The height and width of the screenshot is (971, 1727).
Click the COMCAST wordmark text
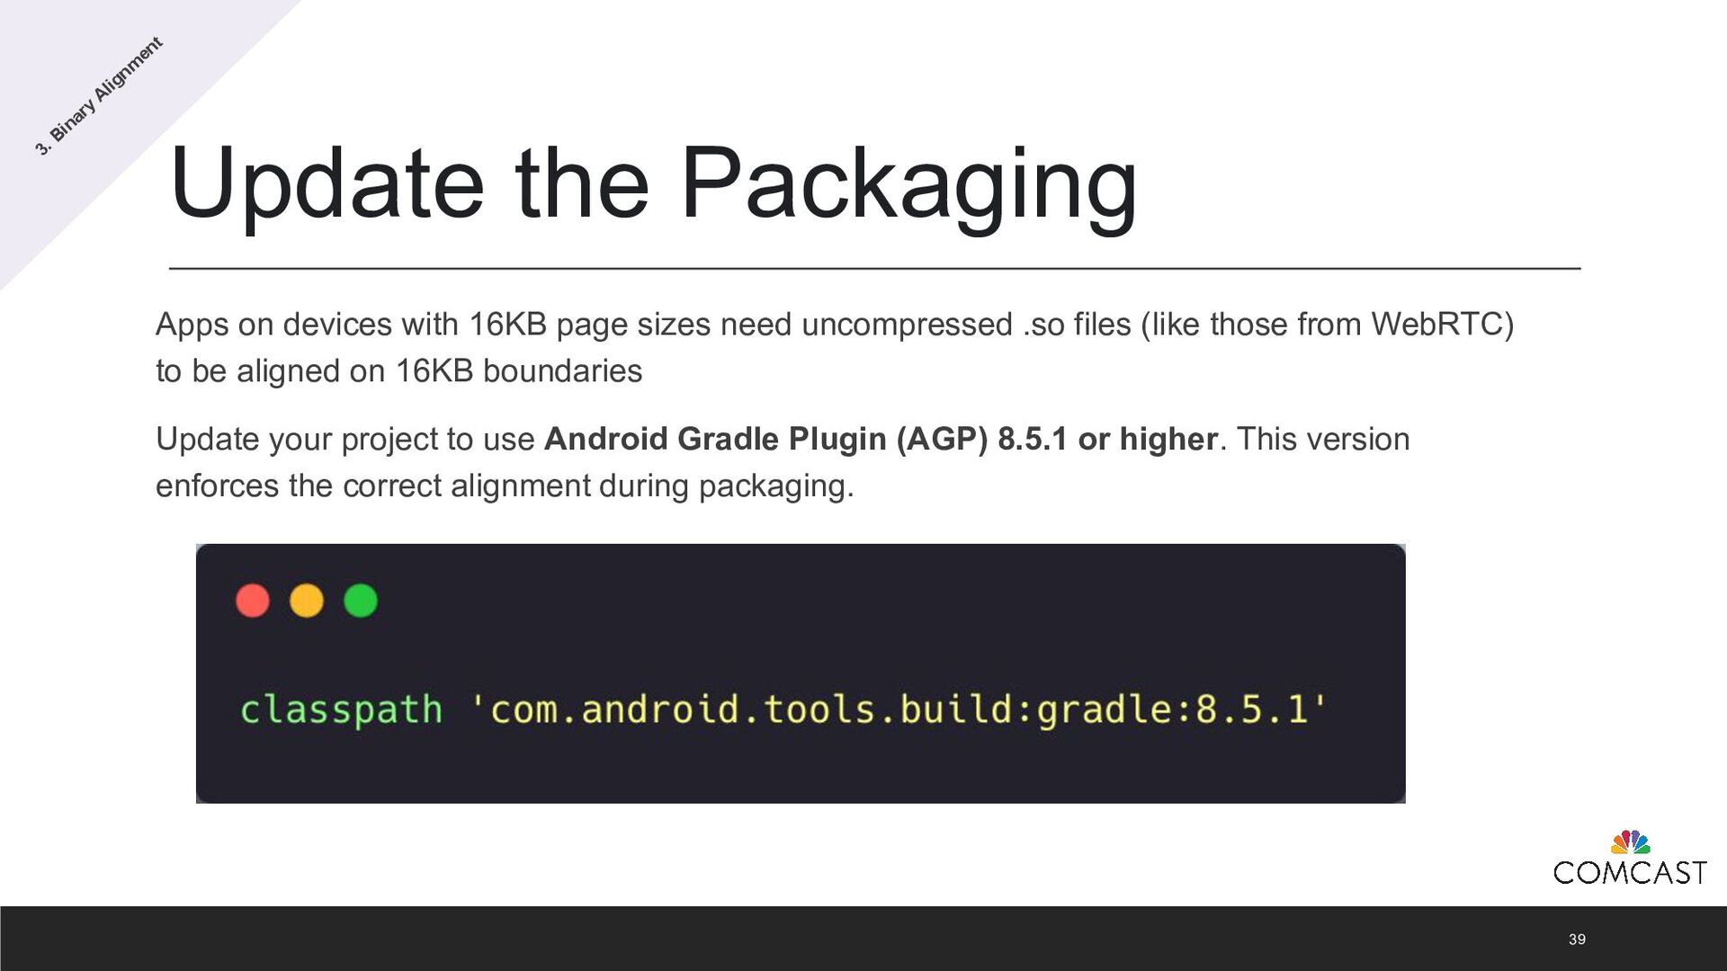click(x=1629, y=873)
